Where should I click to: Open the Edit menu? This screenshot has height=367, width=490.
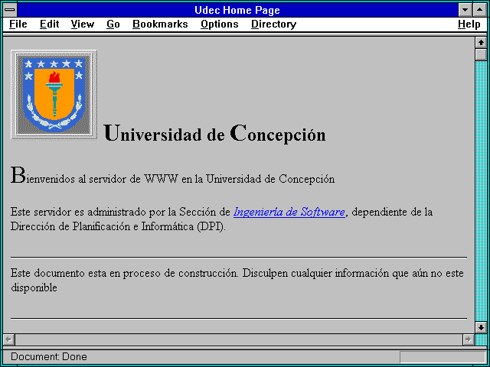[49, 24]
